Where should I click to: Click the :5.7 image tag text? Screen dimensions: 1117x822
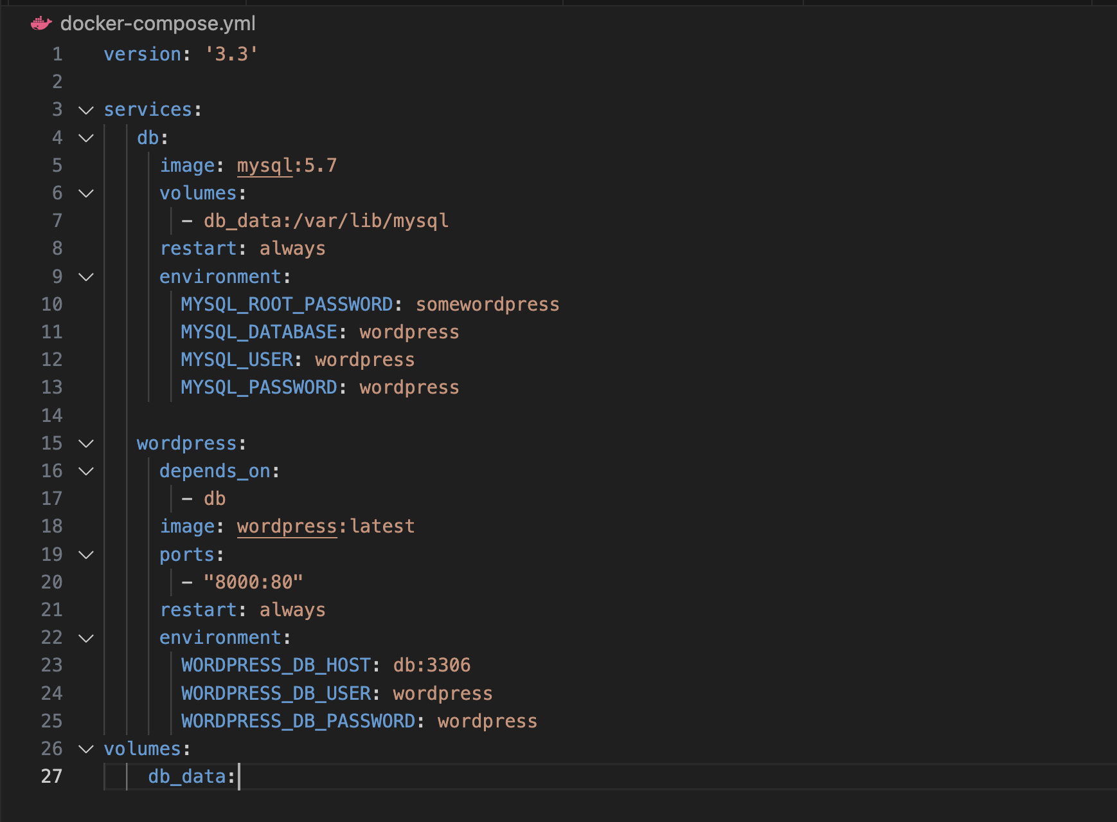316,166
